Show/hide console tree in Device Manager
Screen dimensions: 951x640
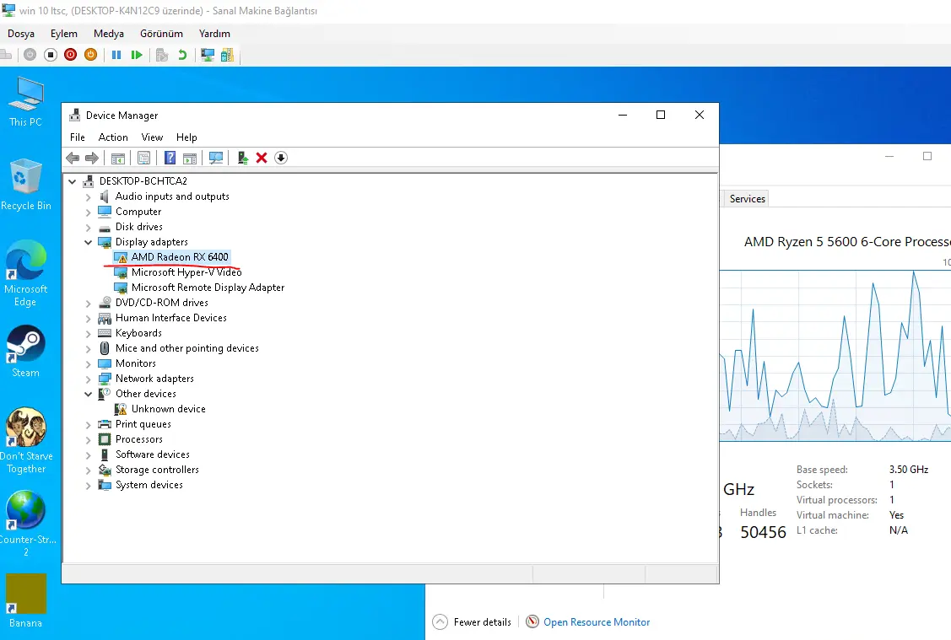[x=117, y=159]
